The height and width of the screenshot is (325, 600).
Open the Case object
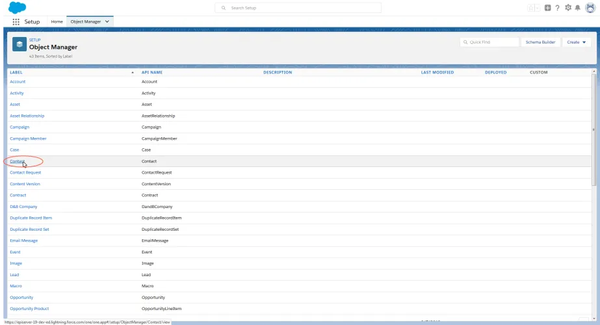(x=14, y=149)
